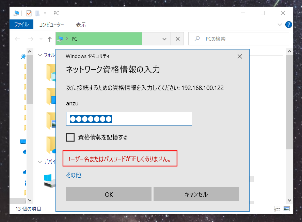302x222 pixels.
Task: Open the ファイル menu
Action: pos(21,25)
